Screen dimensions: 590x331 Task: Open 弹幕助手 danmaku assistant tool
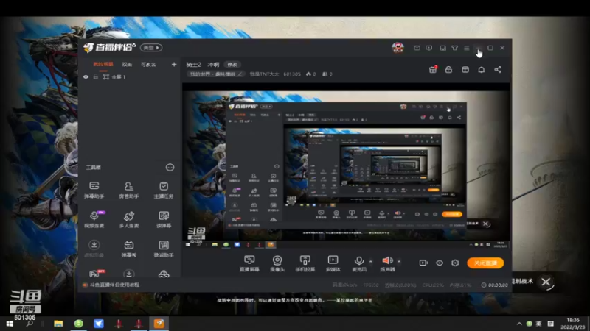click(94, 190)
